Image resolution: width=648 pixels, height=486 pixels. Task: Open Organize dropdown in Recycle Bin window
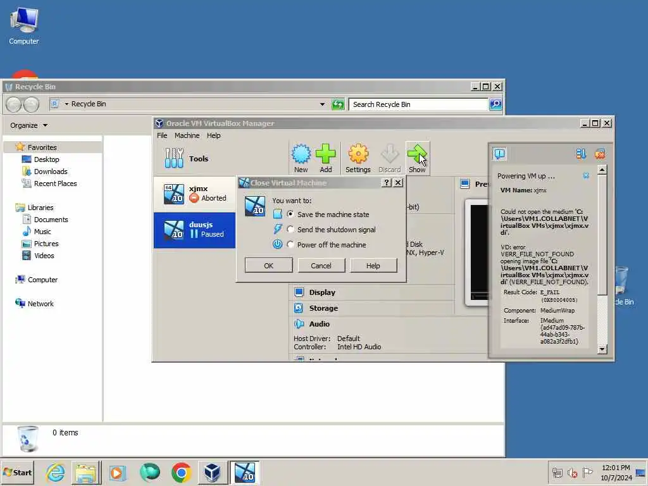click(28, 125)
